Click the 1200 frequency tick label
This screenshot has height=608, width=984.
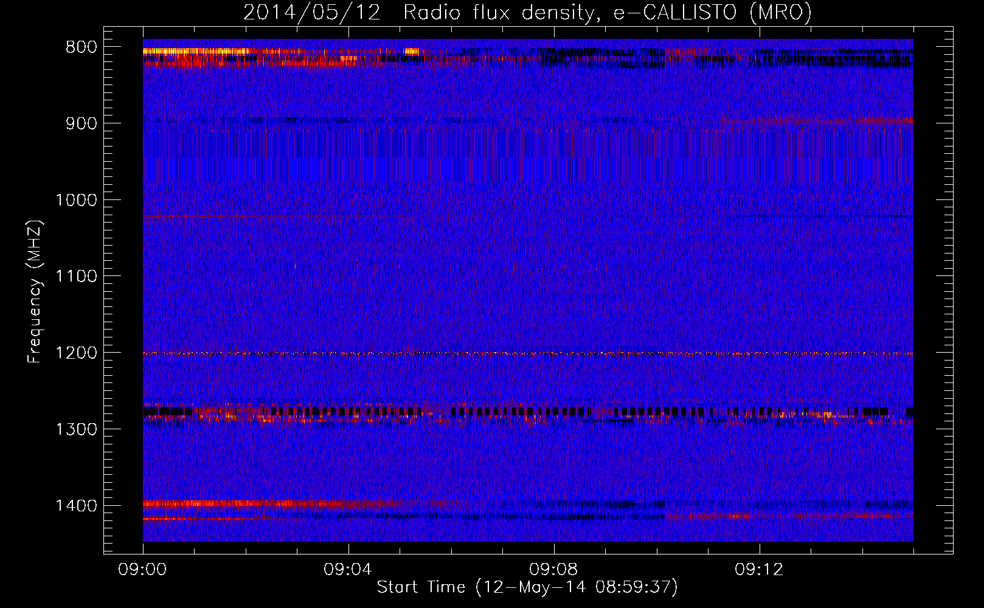[x=76, y=353]
